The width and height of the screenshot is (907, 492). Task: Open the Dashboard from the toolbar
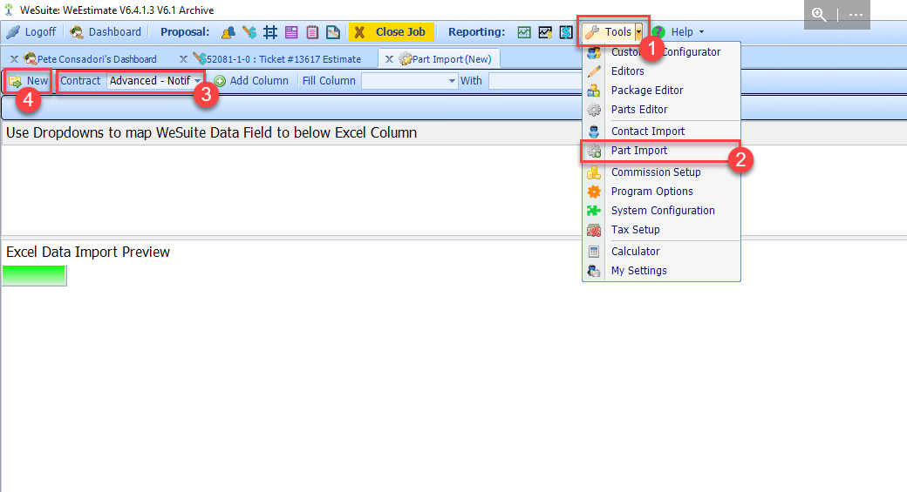(x=106, y=31)
